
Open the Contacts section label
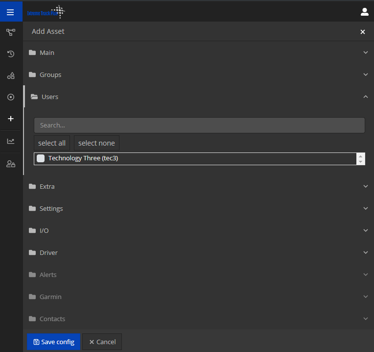(52, 319)
